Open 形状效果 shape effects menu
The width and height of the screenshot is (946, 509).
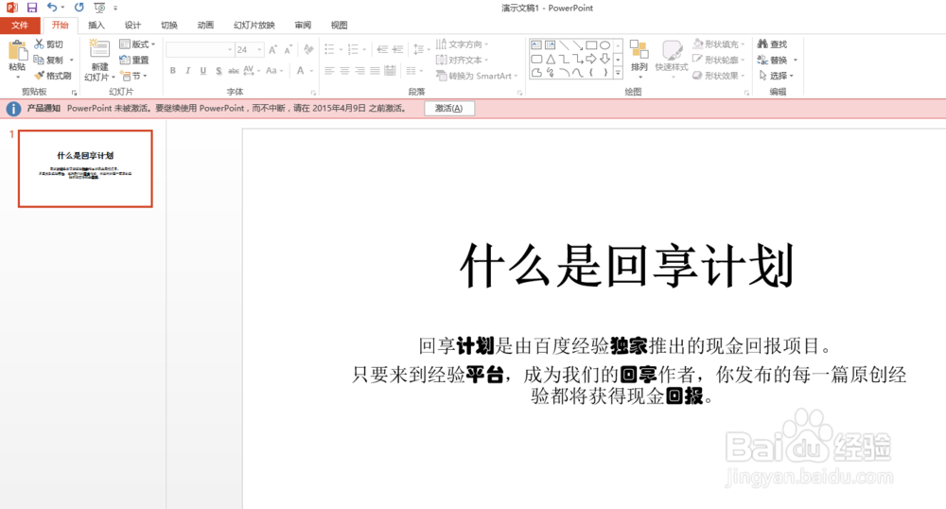pos(719,76)
